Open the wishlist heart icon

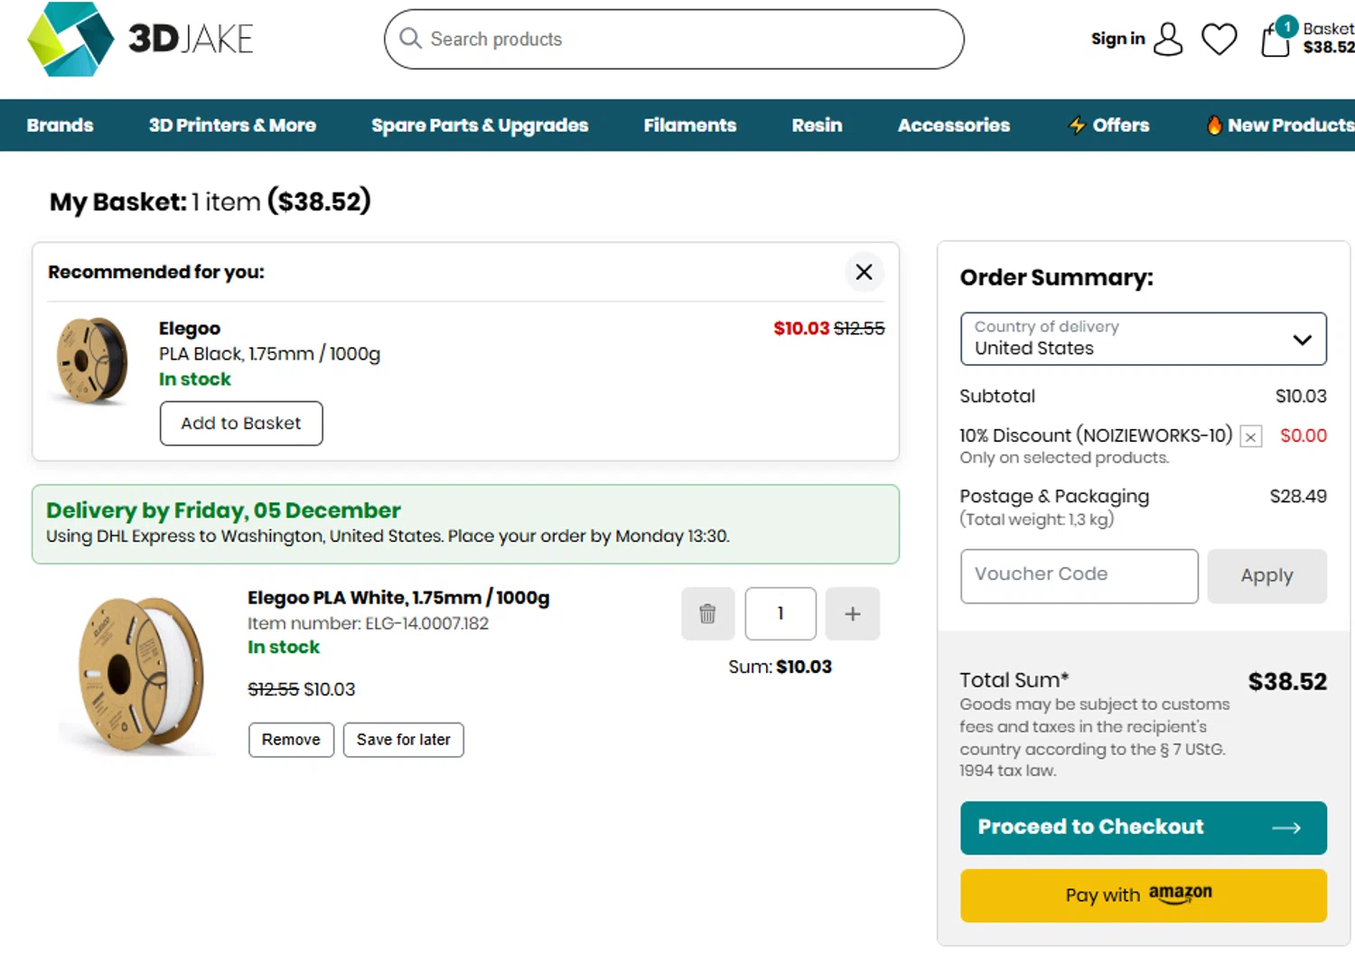click(1219, 39)
